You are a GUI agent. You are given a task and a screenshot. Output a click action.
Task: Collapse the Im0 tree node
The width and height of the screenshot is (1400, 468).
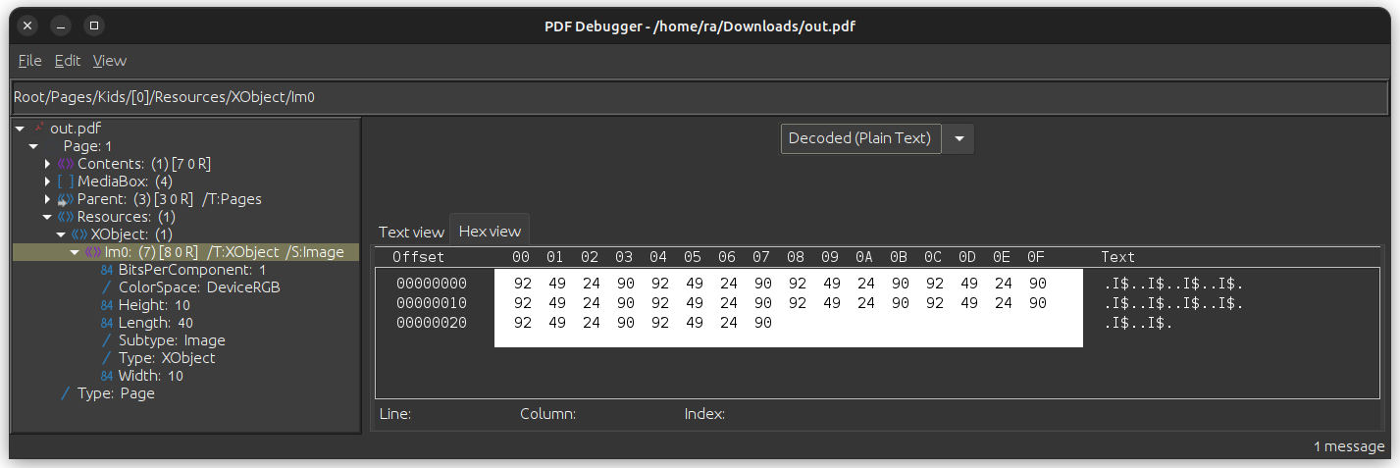click(75, 252)
